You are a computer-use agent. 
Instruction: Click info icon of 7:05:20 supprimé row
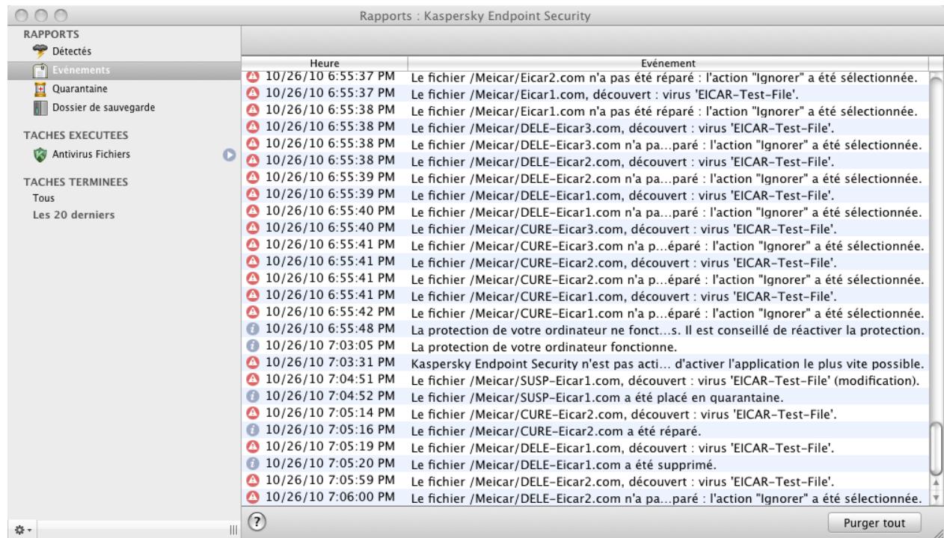click(x=252, y=464)
